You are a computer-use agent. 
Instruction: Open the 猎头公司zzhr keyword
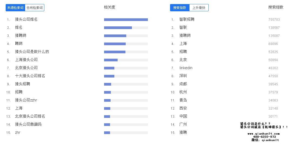[x=26, y=100]
